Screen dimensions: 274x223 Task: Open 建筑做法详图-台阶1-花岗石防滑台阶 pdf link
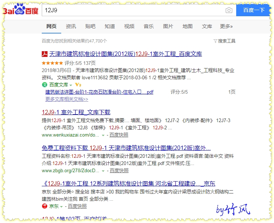[99, 92]
